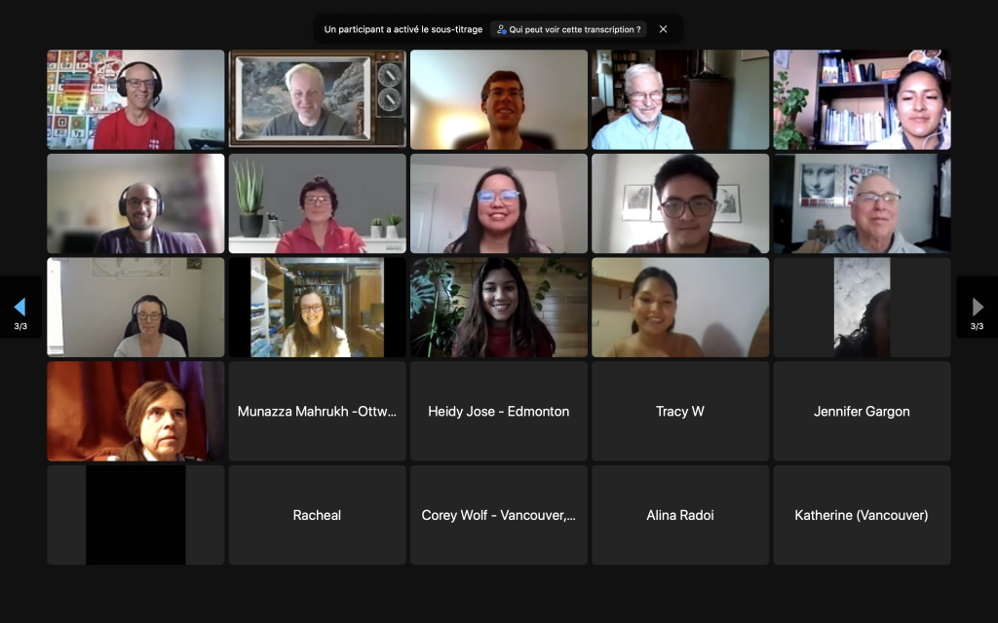The height and width of the screenshot is (623, 998).
Task: Click the Racheal participant tile
Action: [x=317, y=515]
